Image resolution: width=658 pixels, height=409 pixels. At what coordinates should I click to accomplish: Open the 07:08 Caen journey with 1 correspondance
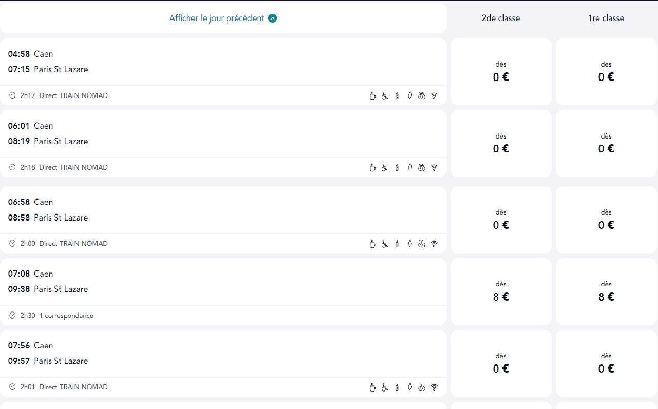[223, 291]
